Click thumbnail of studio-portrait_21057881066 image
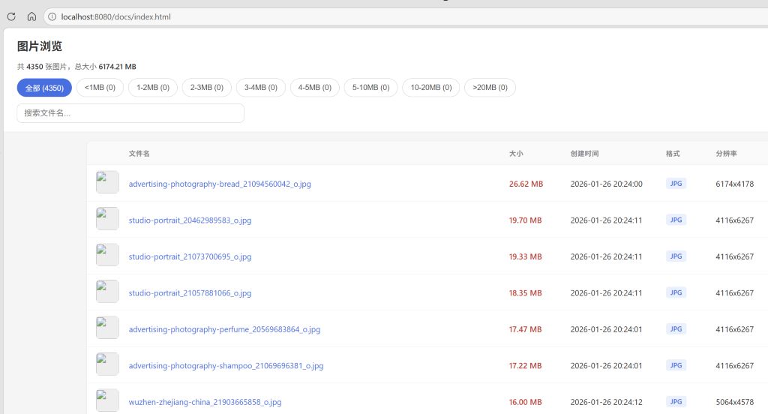Viewport: 768px width, 414px height. (107, 291)
